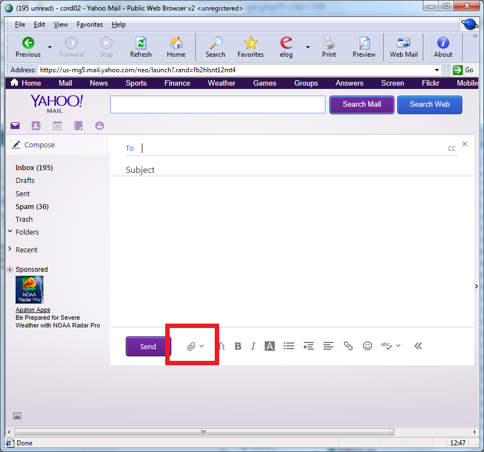This screenshot has height=452, width=484.
Task: Open the emoticon picker
Action: 367,346
